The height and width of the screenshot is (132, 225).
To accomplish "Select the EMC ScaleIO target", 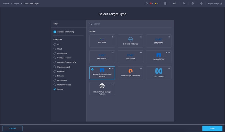I will [x=102, y=57].
